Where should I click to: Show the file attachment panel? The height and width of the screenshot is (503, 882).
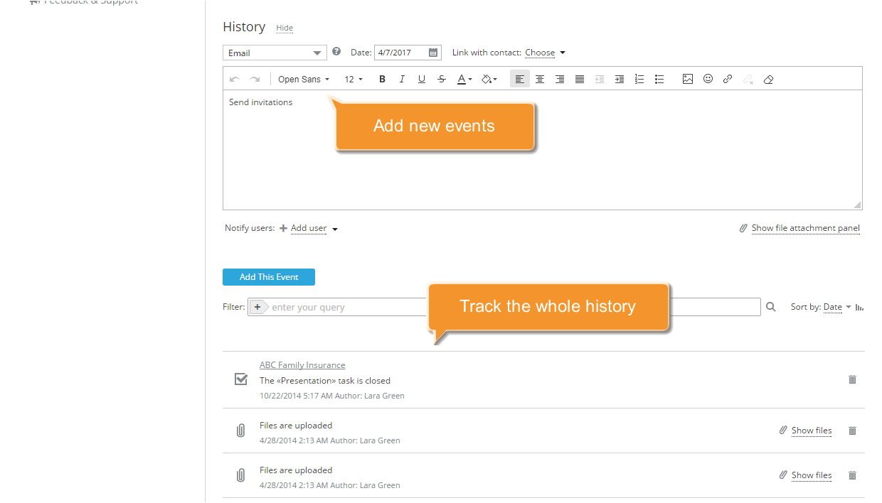tap(806, 228)
